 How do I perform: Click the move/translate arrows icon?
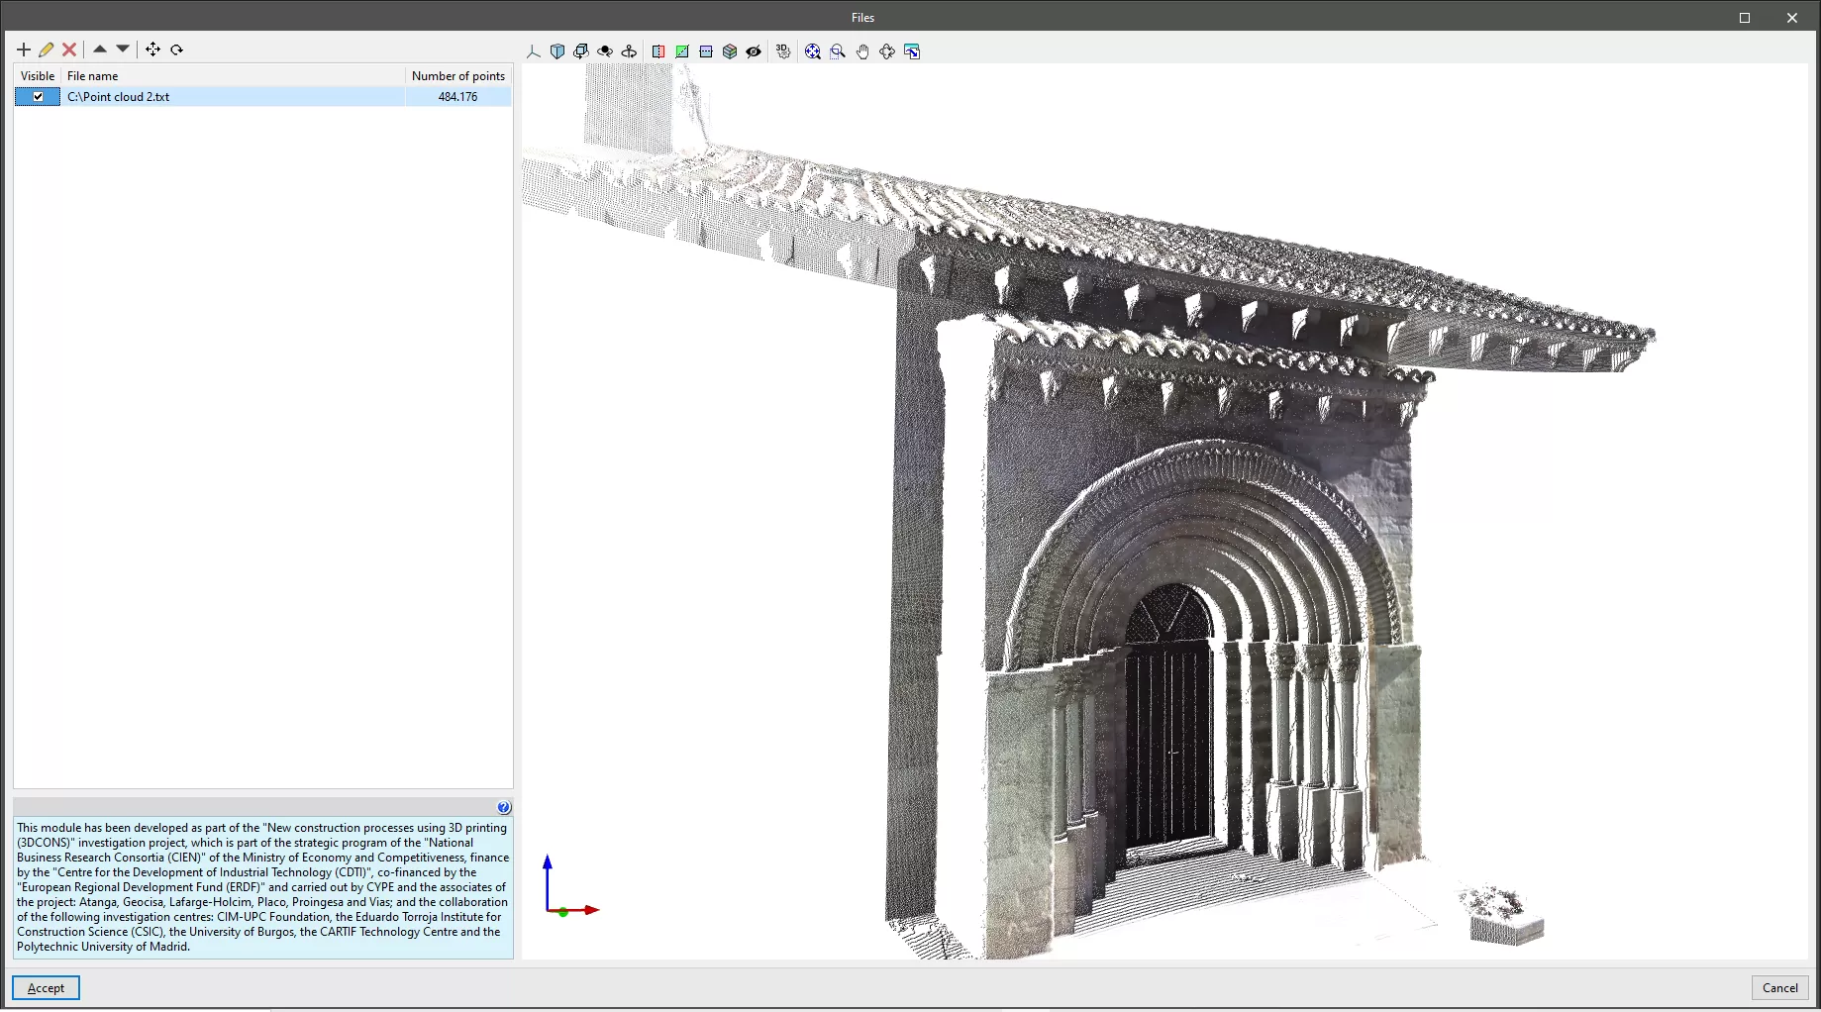point(152,50)
